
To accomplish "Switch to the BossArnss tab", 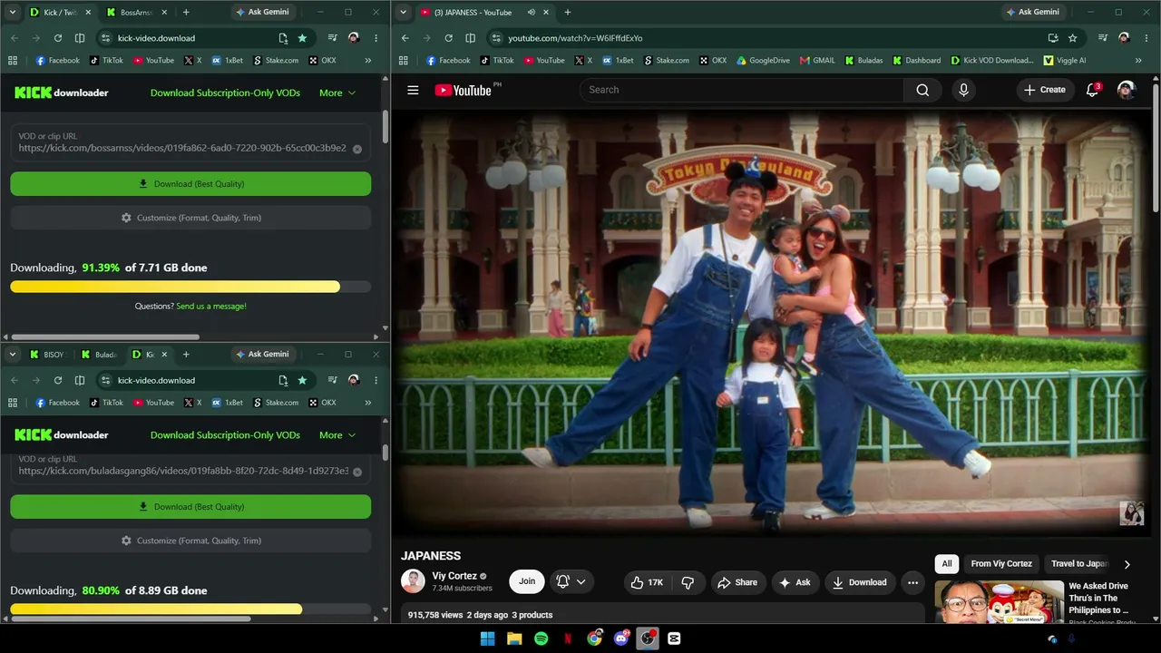I will (x=135, y=13).
